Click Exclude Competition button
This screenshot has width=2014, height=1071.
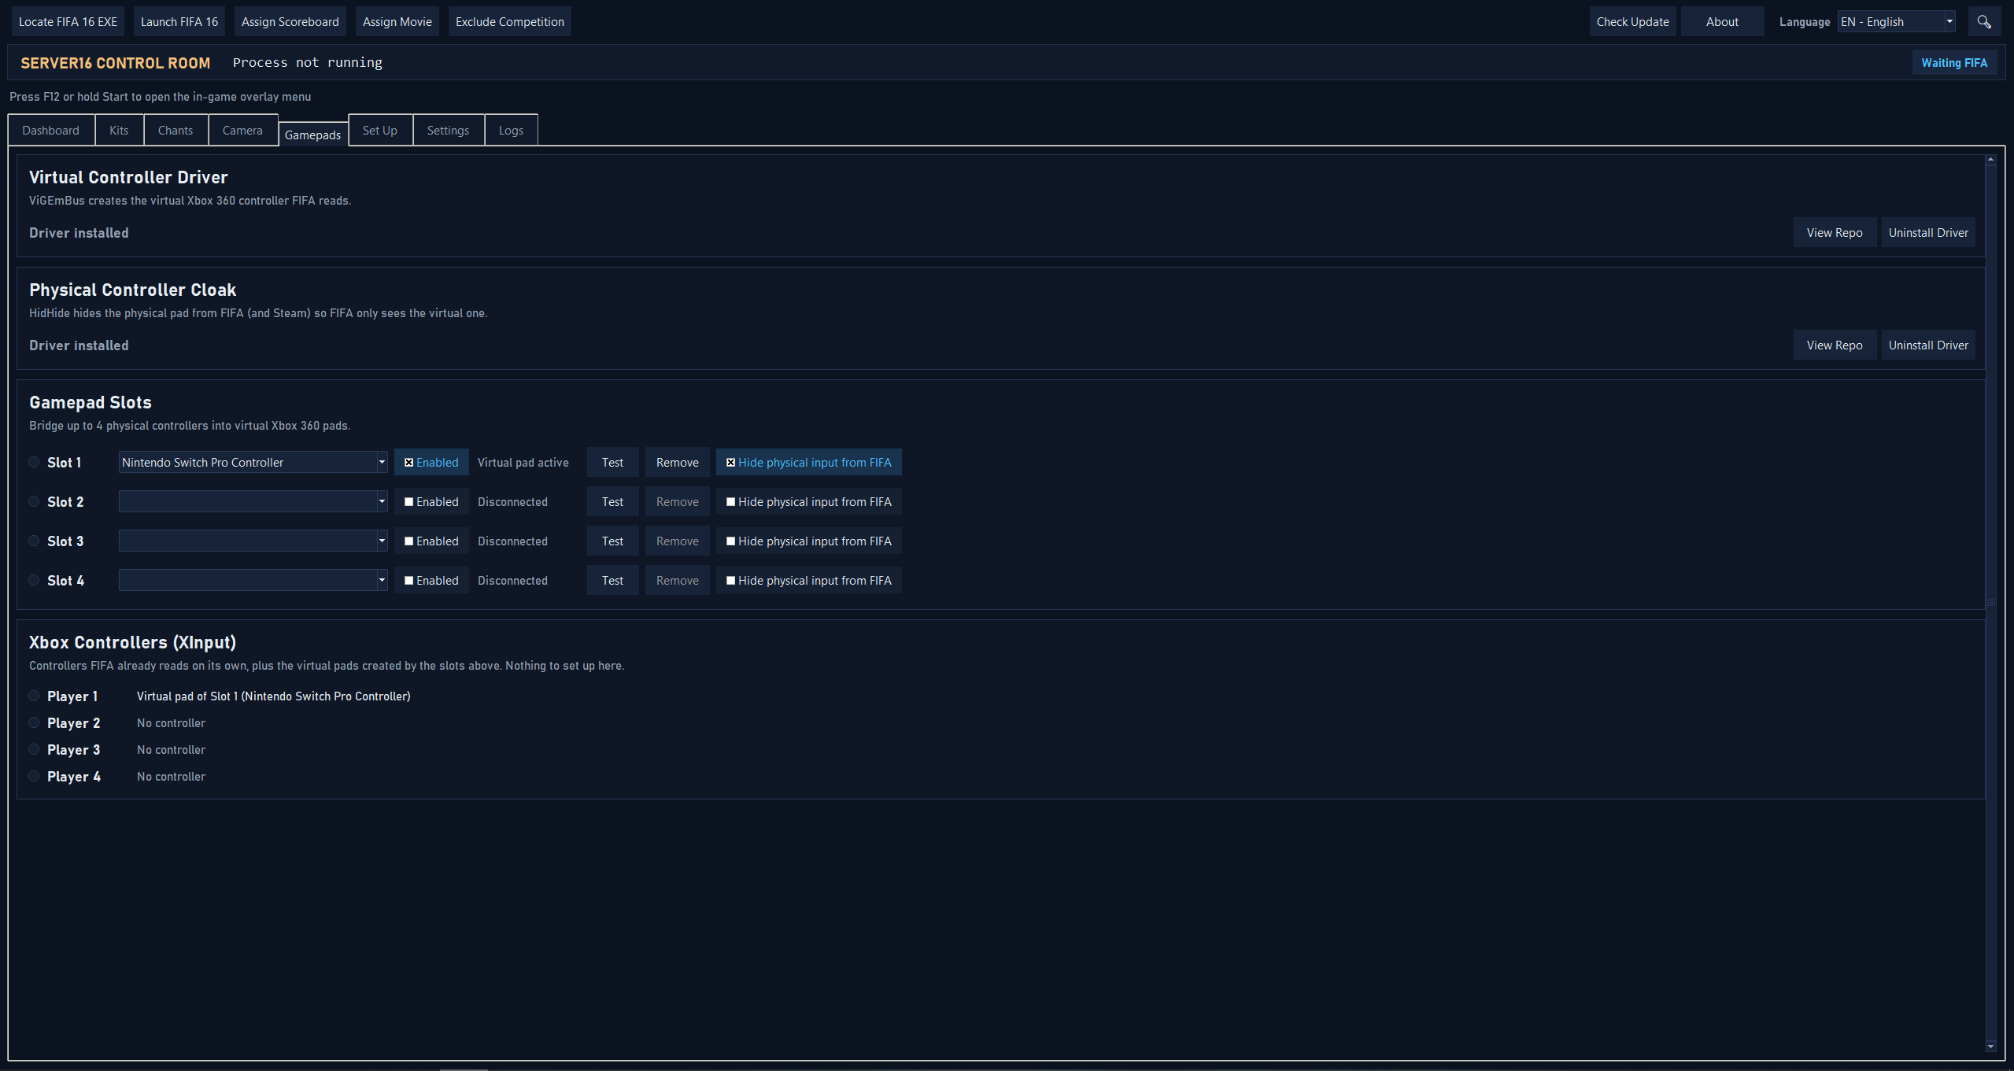(x=510, y=22)
